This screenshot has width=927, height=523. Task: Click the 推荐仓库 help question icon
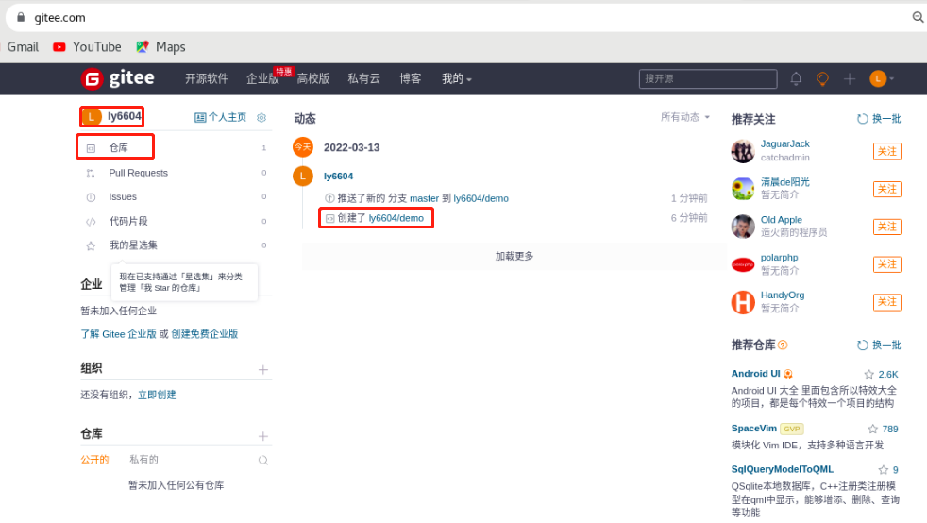pyautogui.click(x=783, y=346)
